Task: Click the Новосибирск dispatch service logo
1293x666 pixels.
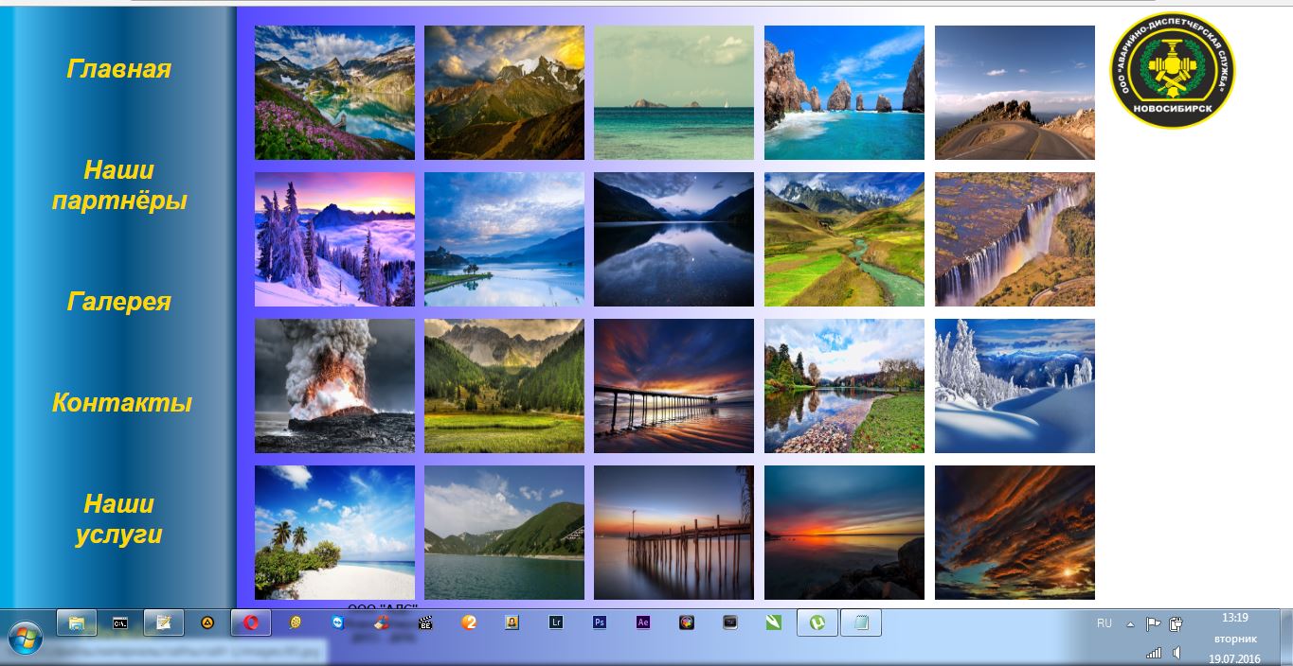Action: (1173, 70)
